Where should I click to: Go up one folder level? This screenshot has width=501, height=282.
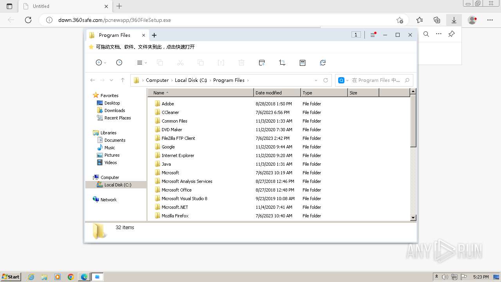(123, 80)
